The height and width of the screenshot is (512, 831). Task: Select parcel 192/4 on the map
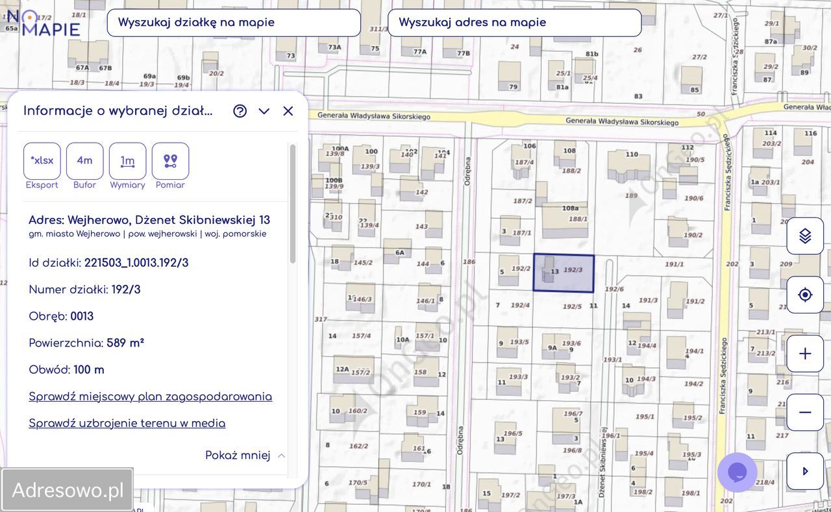click(x=520, y=305)
